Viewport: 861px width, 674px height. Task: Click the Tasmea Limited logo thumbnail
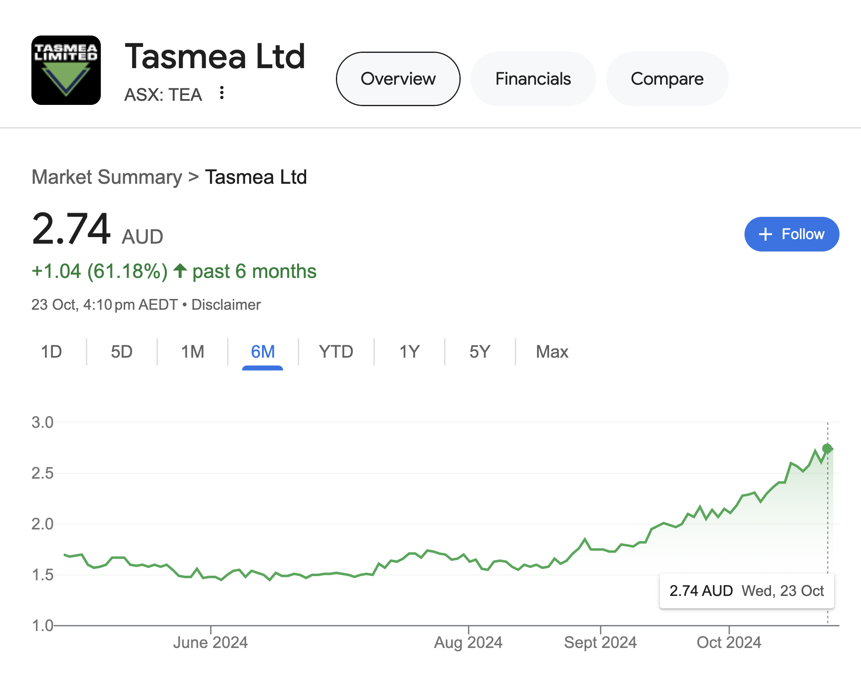pos(66,70)
